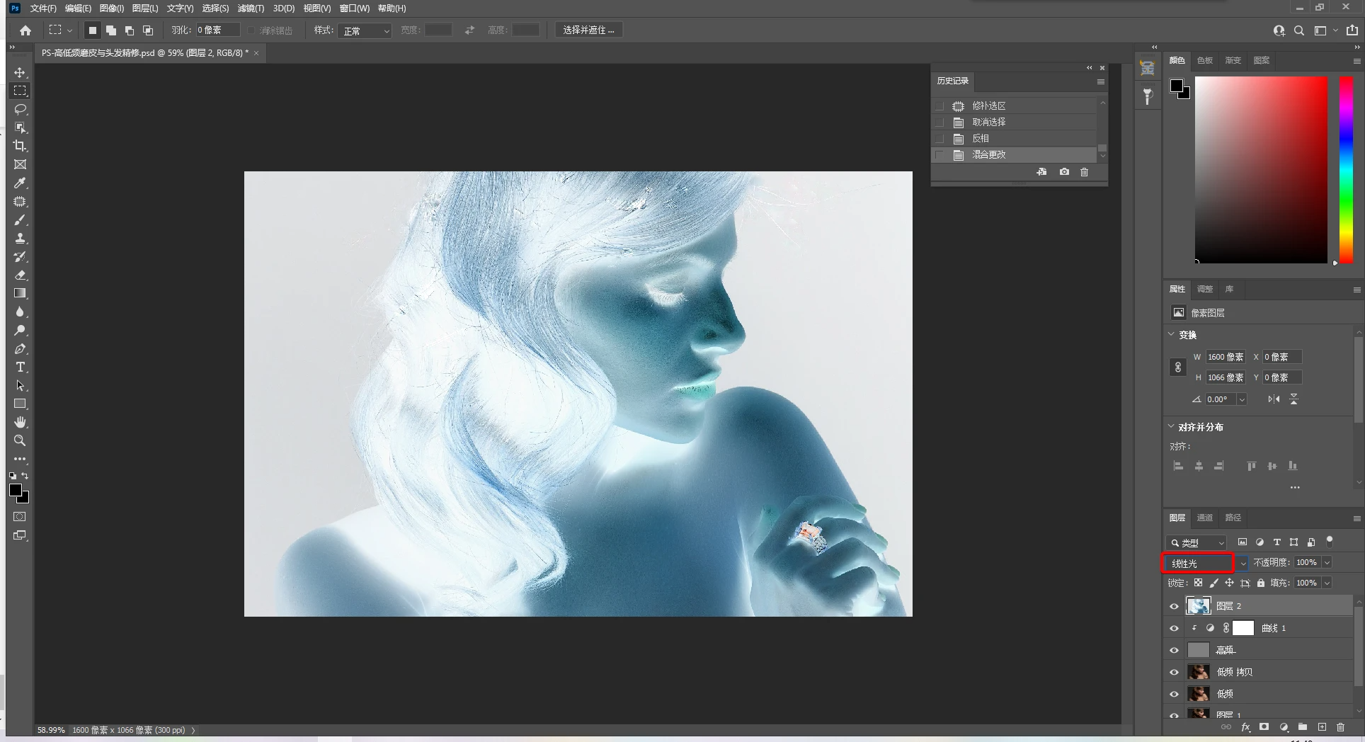Screen dimensions: 1365x742
Task: Toggle visibility of the 低频 拷贝 layer
Action: click(x=1174, y=672)
